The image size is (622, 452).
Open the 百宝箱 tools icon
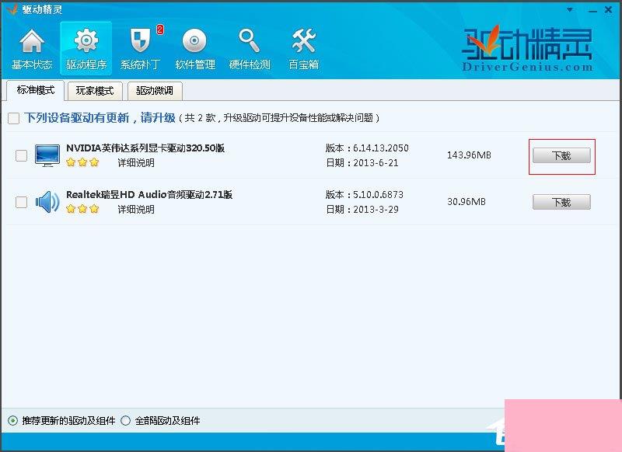303,49
